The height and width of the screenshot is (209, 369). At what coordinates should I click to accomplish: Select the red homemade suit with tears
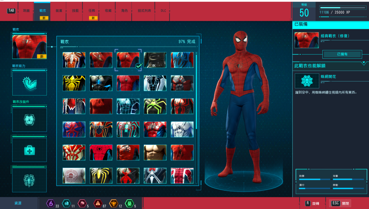[x=182, y=152]
